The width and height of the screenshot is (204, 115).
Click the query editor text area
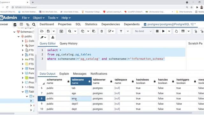point(116,59)
